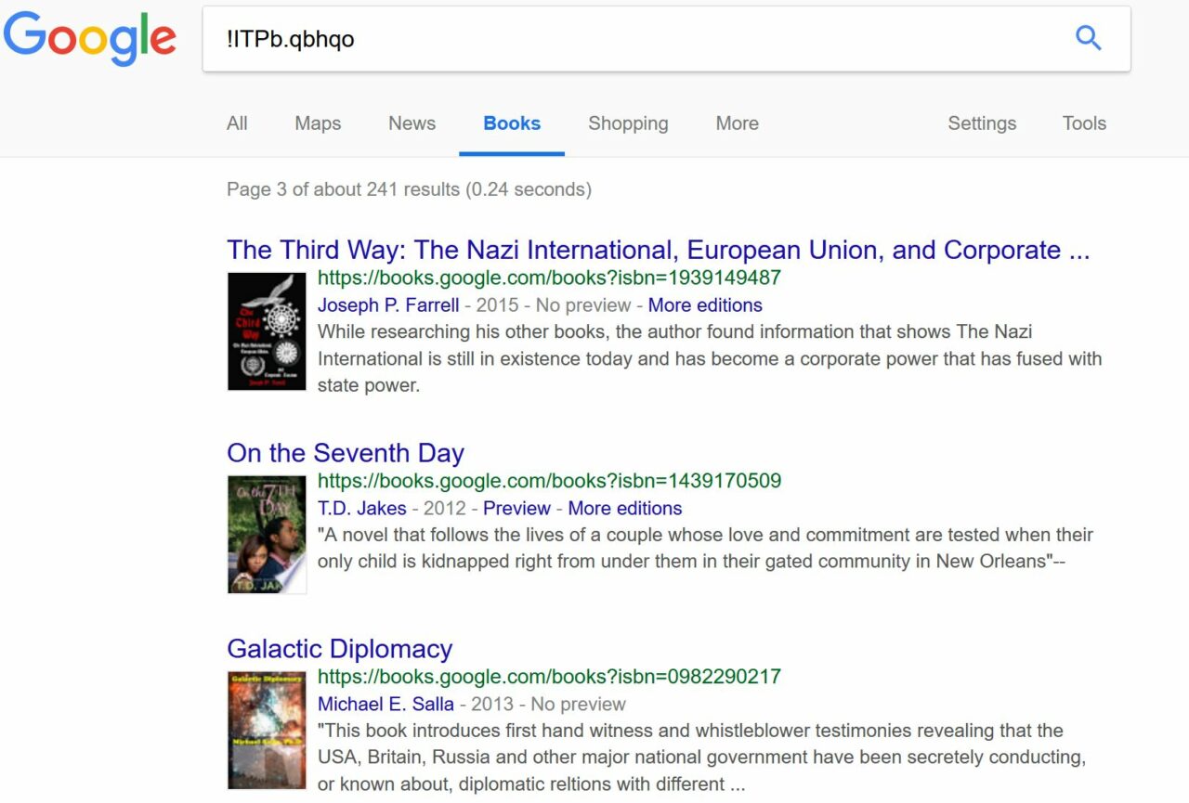
Task: View More editions of The Third Way
Action: 705,305
